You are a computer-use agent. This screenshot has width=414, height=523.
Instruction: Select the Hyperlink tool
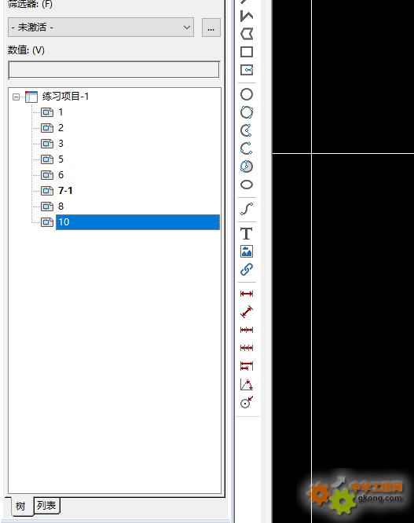(x=247, y=269)
